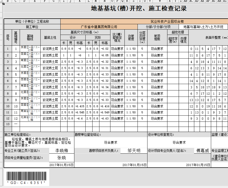
Task: Select row 9 符合要求 wall stability cell
Action: [x=117, y=100]
